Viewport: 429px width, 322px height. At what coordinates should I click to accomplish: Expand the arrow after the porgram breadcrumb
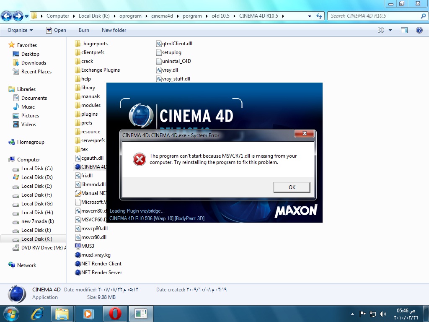pyautogui.click(x=207, y=16)
